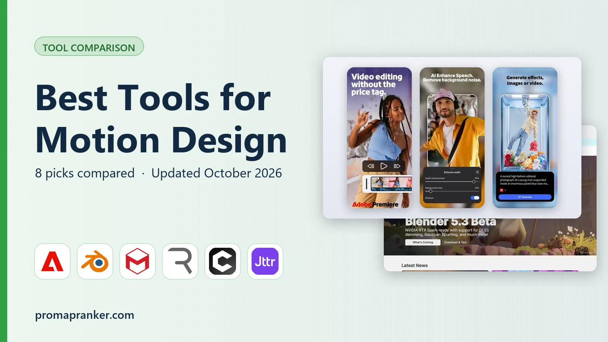This screenshot has width=608, height=342.
Task: Open the promapranker.com link
Action: (x=85, y=315)
